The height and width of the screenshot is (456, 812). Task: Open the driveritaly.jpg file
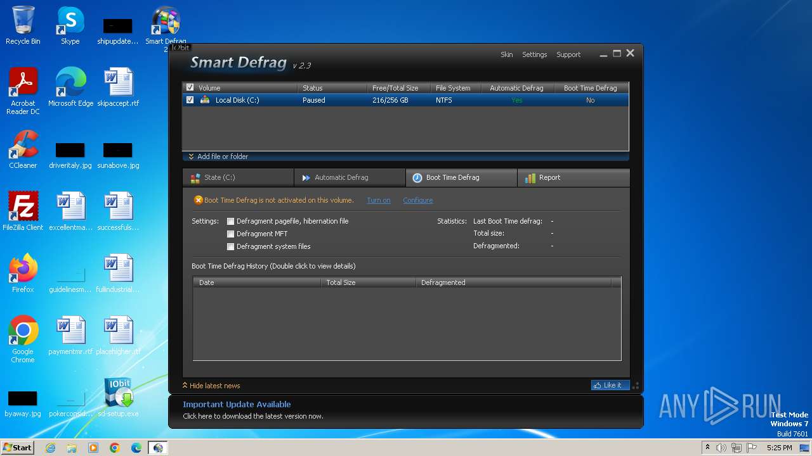(70, 155)
